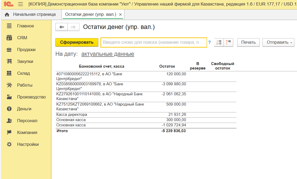Open the hamburger main menu
Image resolution: width=297 pixels, height=179 pixels.
tap(21, 4)
